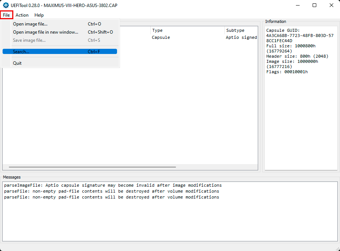Select Open image file in new window...
The image size is (340, 251).
(x=60, y=32)
